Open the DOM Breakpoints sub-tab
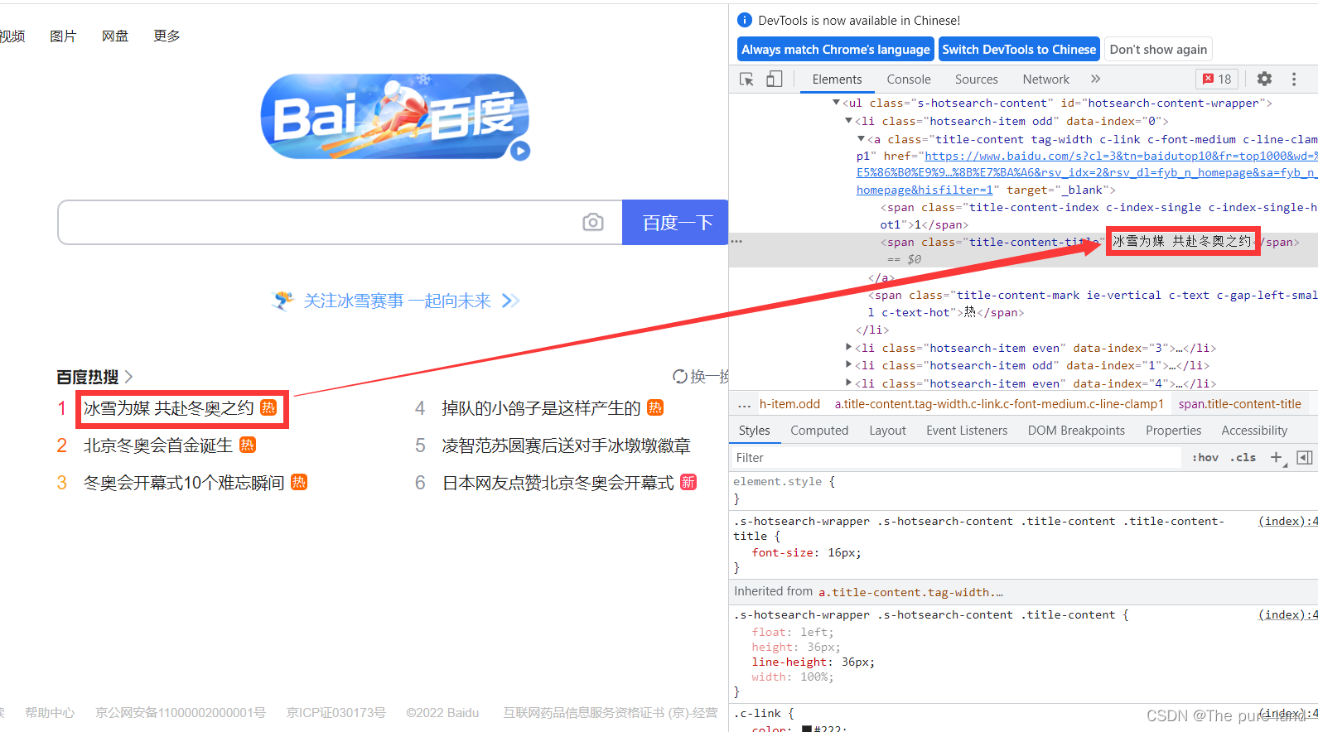Viewport: 1318px width, 732px height. coord(1076,431)
